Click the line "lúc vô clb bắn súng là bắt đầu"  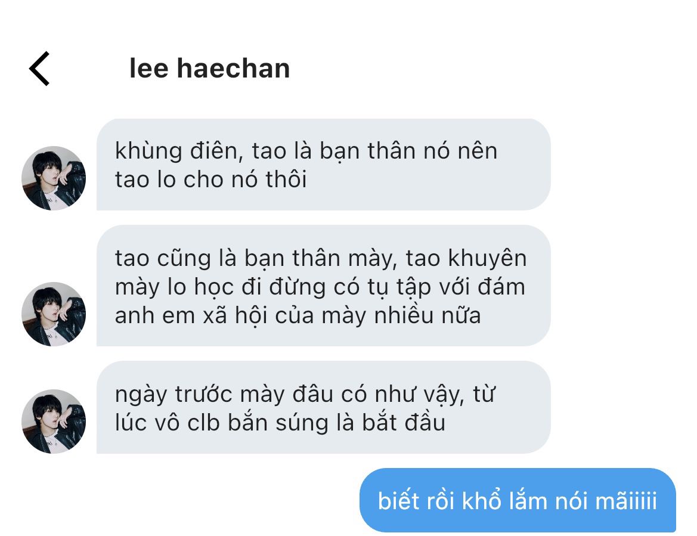coord(280,423)
